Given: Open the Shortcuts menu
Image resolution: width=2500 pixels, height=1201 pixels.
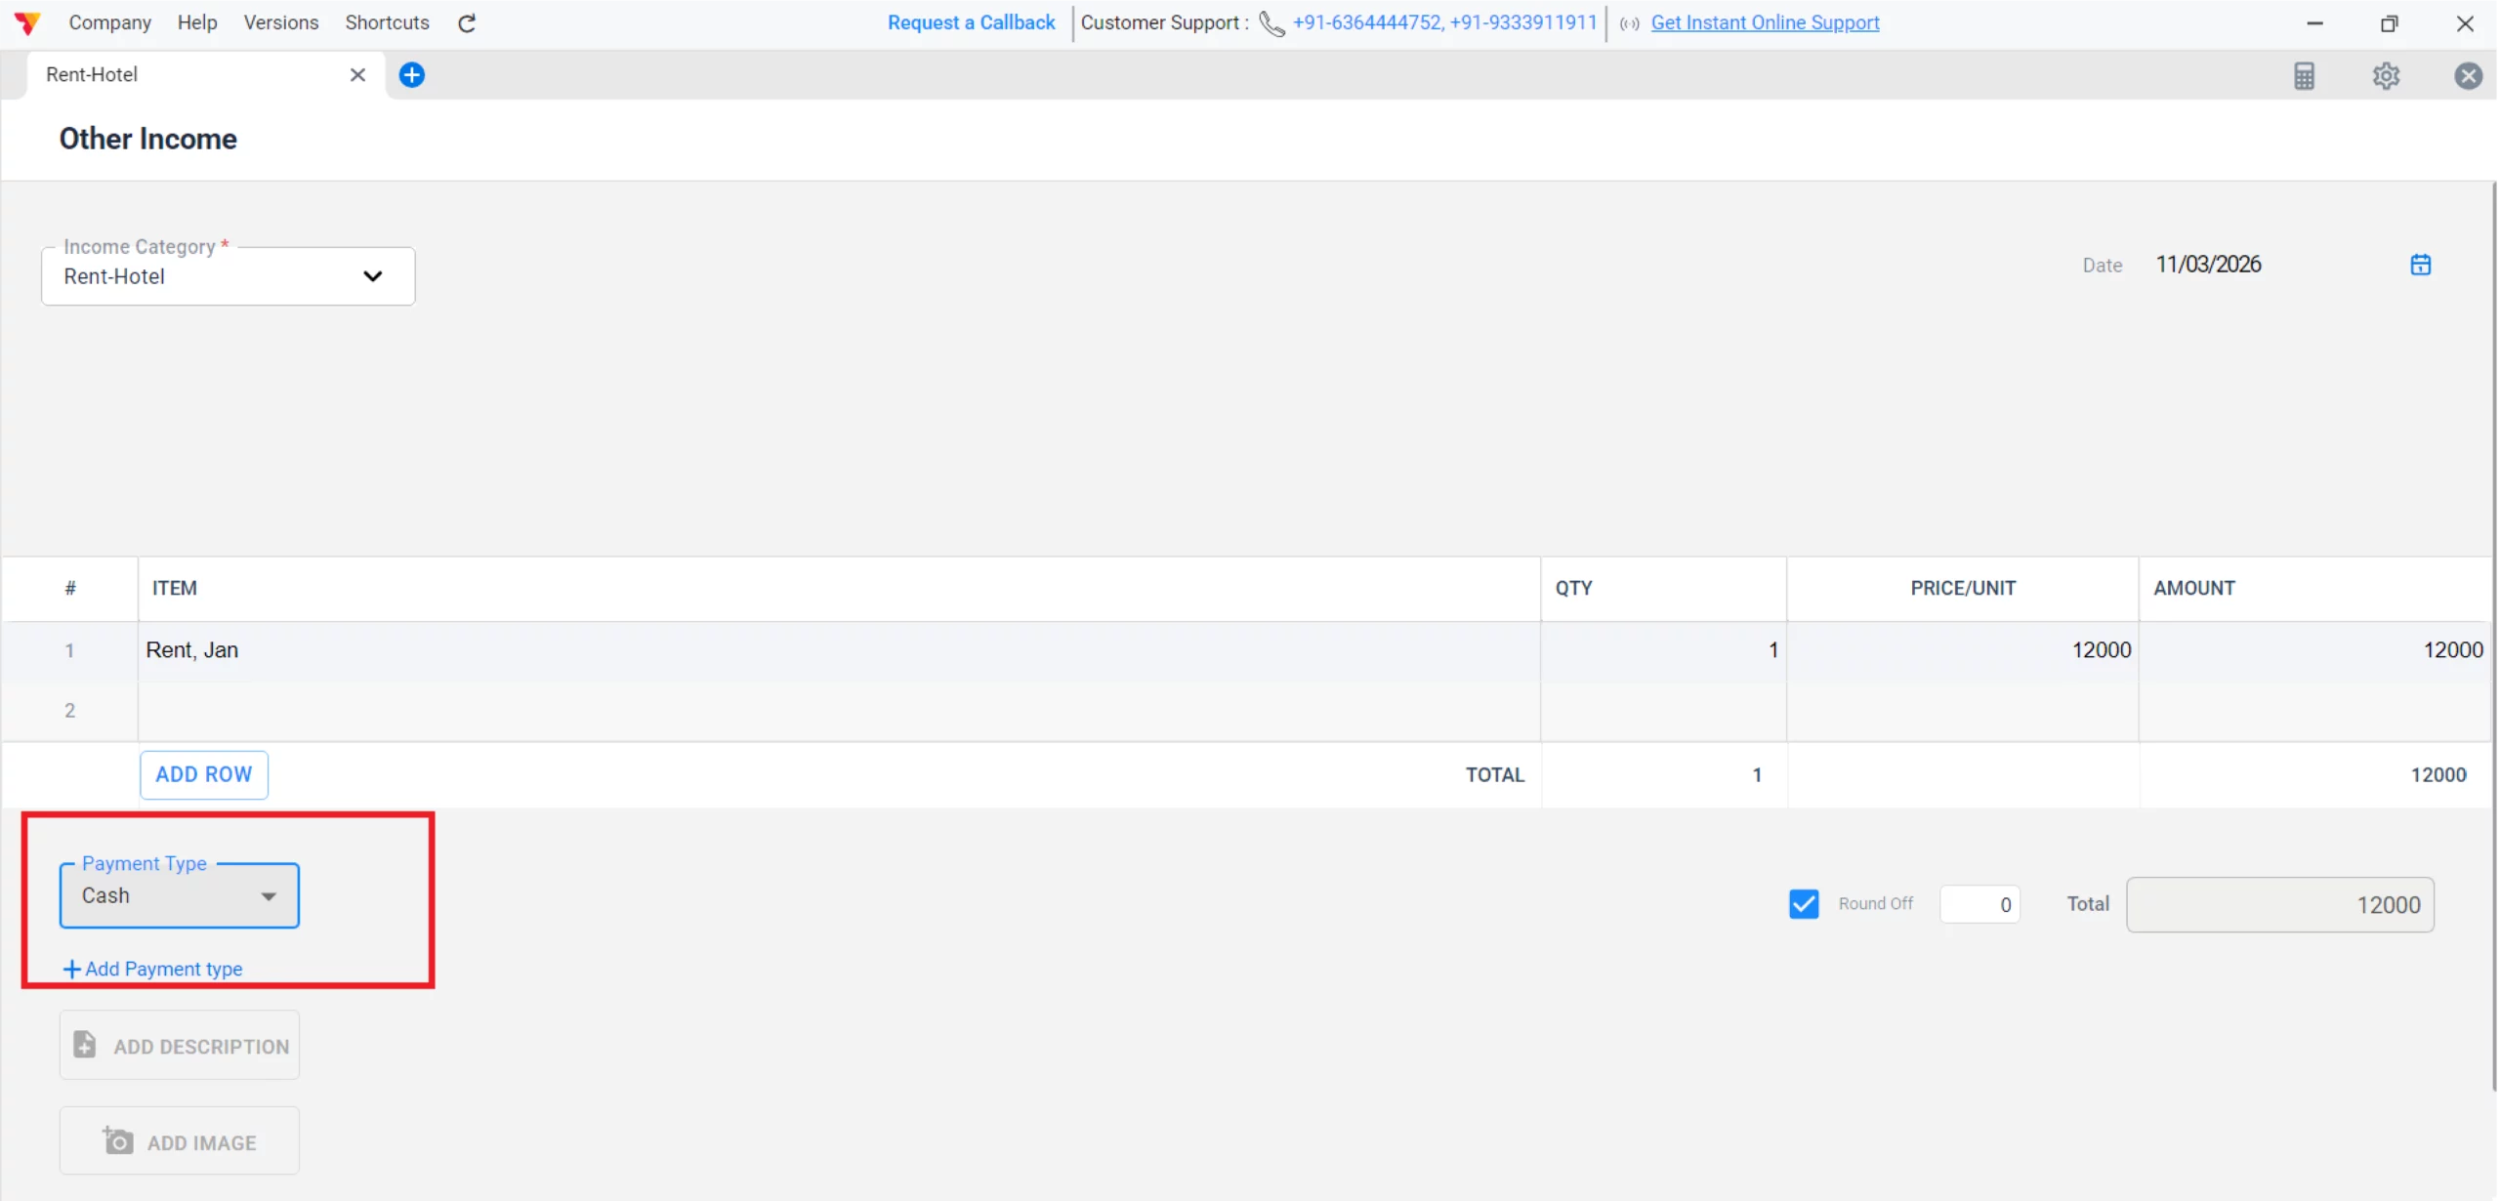Looking at the screenshot, I should [387, 22].
